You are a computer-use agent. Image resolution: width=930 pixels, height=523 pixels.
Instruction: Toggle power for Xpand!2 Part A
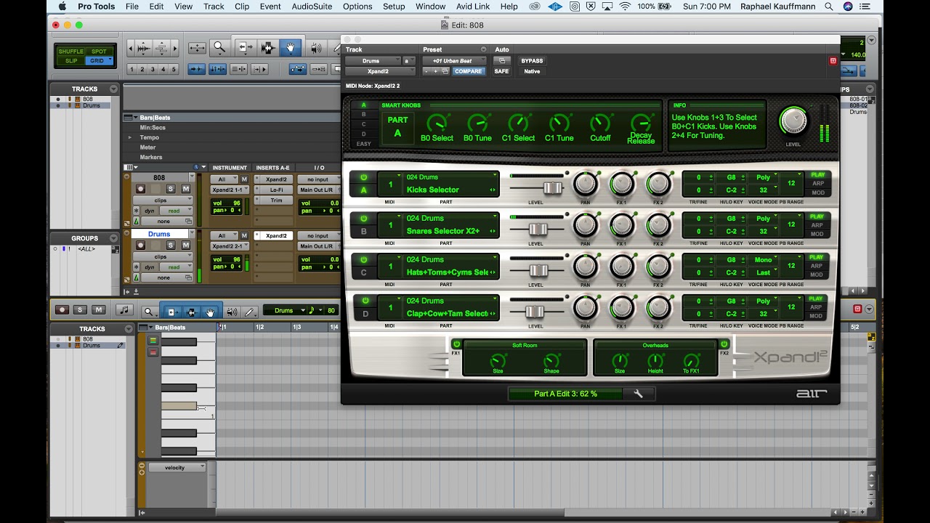[x=364, y=177]
